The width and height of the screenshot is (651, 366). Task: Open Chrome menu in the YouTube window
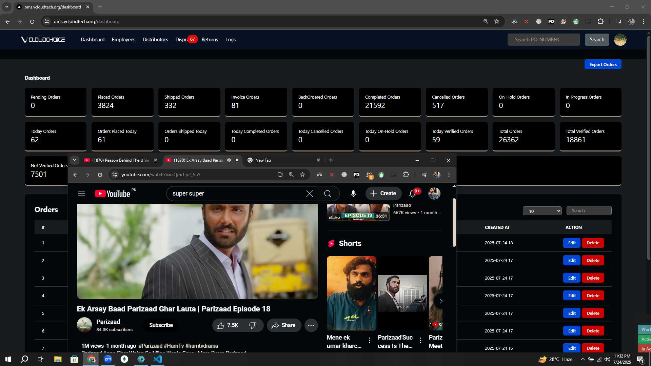point(449,175)
